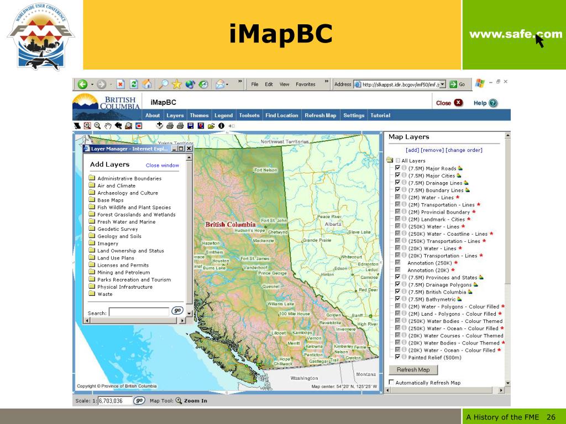Open the Themes menu tab
The height and width of the screenshot is (424, 566).
click(x=199, y=115)
